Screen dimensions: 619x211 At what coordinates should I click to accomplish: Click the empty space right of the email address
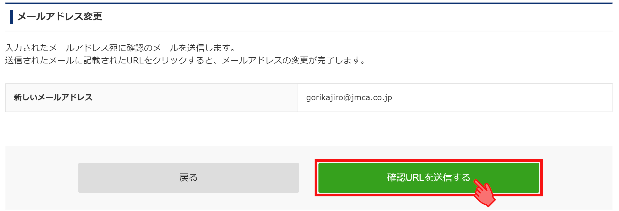point(502,98)
